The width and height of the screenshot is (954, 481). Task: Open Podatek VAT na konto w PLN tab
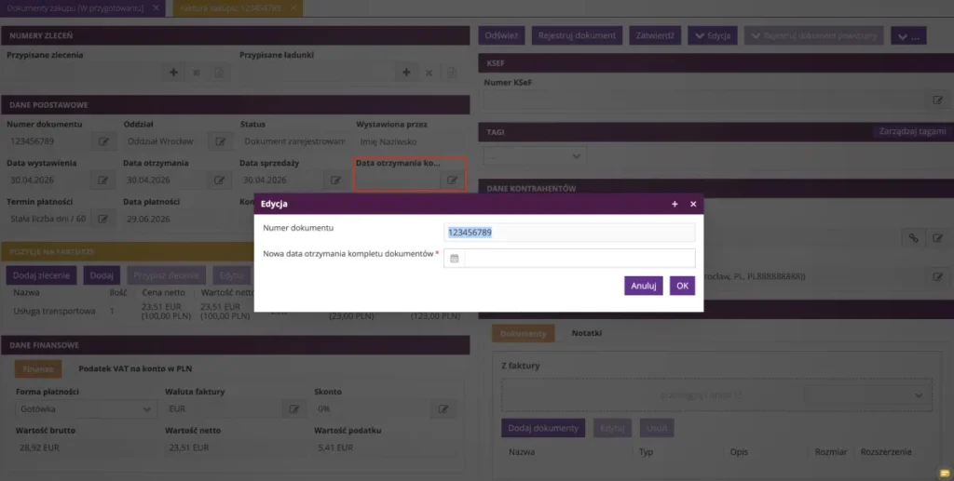[135, 368]
